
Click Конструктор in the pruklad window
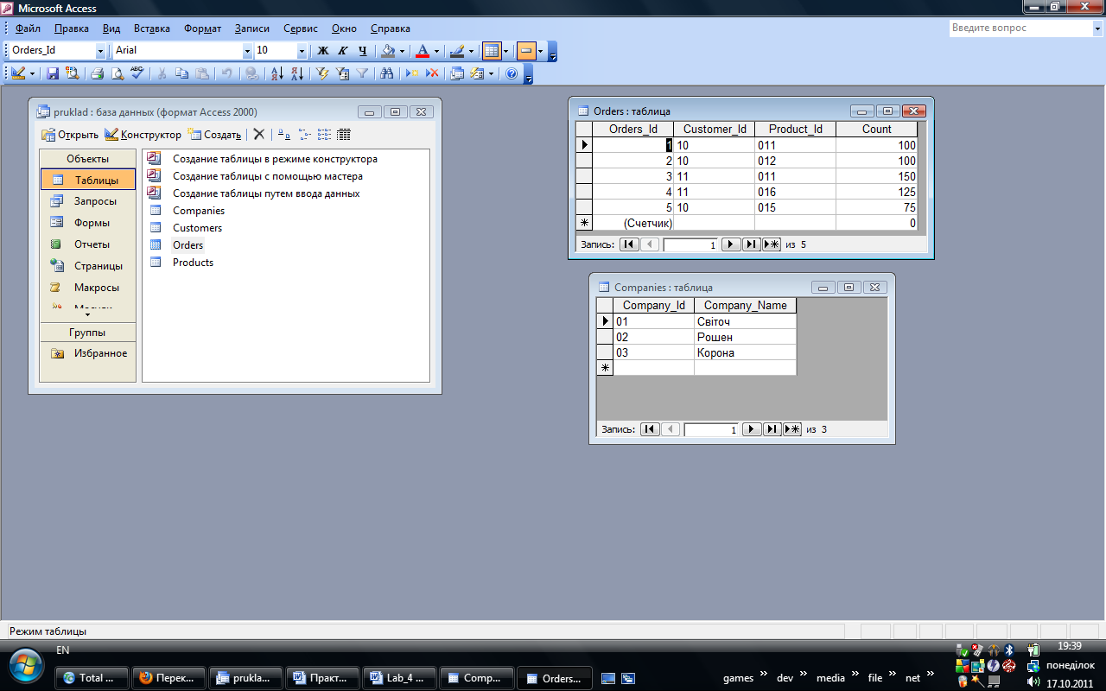coord(143,135)
